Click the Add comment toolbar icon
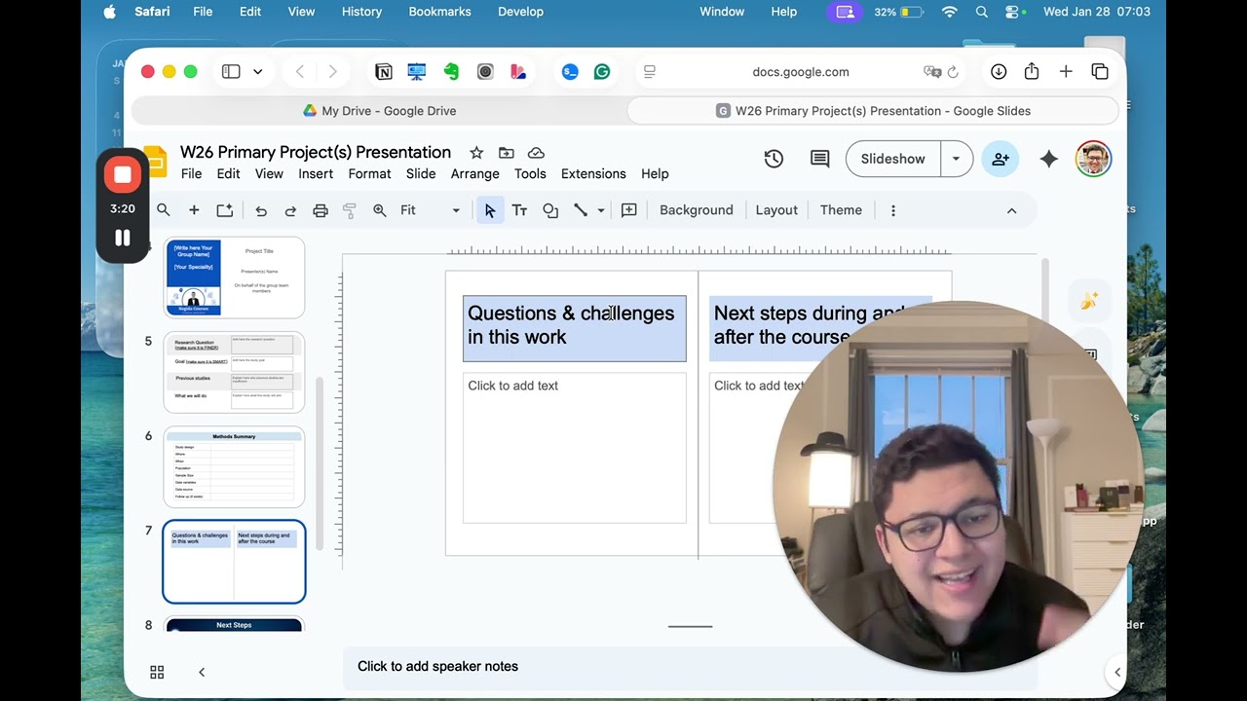Screen dimensions: 1247x701 click(629, 210)
